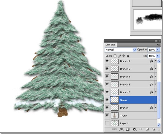The image size is (163, 134).
Task: Add a layer style with fx button
Action: [121, 129]
